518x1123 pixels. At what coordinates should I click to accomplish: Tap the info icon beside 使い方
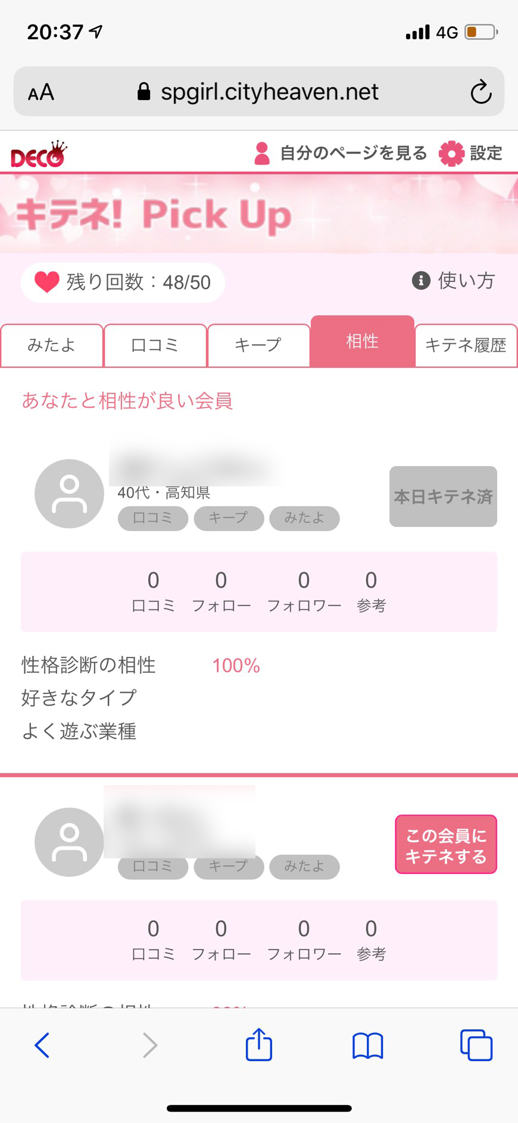[x=421, y=280]
